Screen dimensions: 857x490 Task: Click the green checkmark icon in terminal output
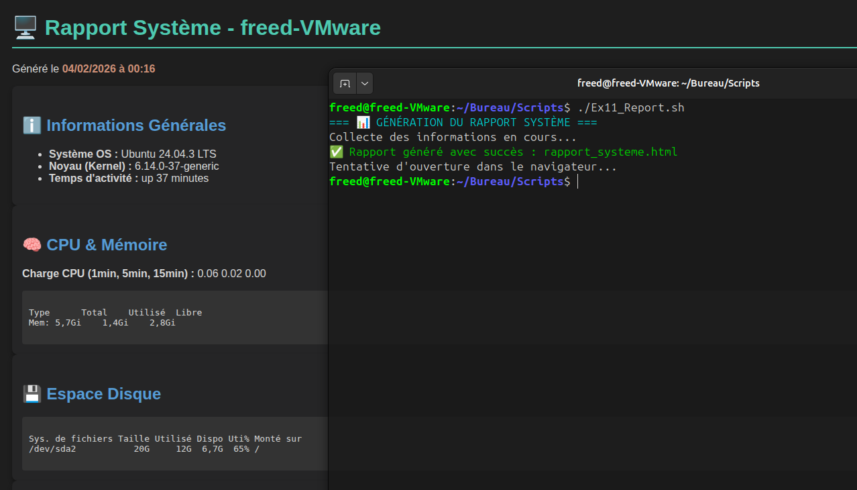(336, 152)
